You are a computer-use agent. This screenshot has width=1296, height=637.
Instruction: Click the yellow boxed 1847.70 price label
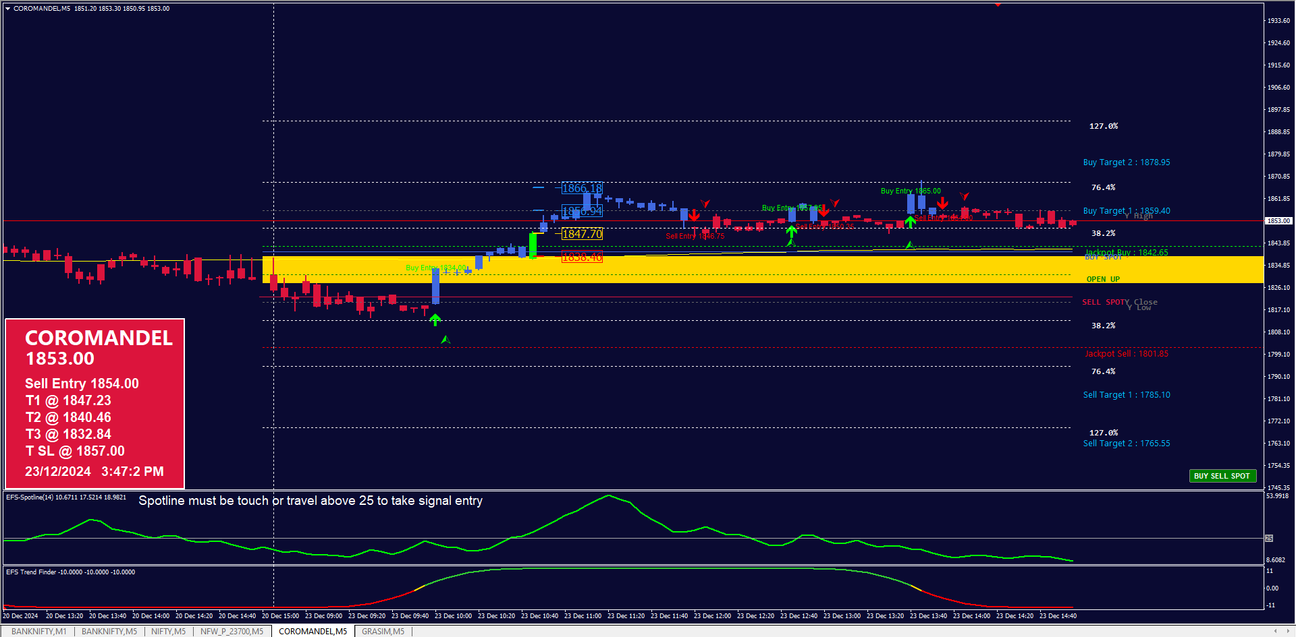pyautogui.click(x=583, y=234)
